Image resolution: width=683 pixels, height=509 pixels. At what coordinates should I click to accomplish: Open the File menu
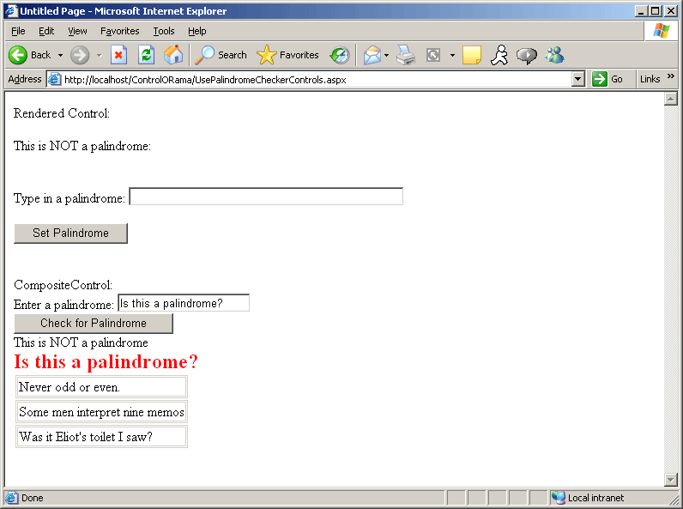pos(18,31)
